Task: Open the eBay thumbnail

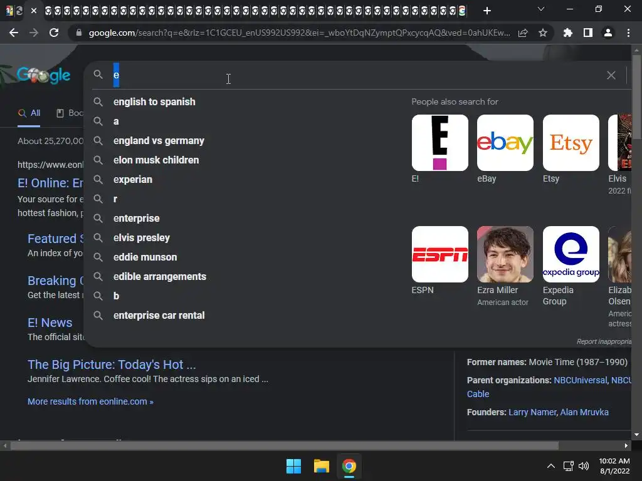Action: 505,143
